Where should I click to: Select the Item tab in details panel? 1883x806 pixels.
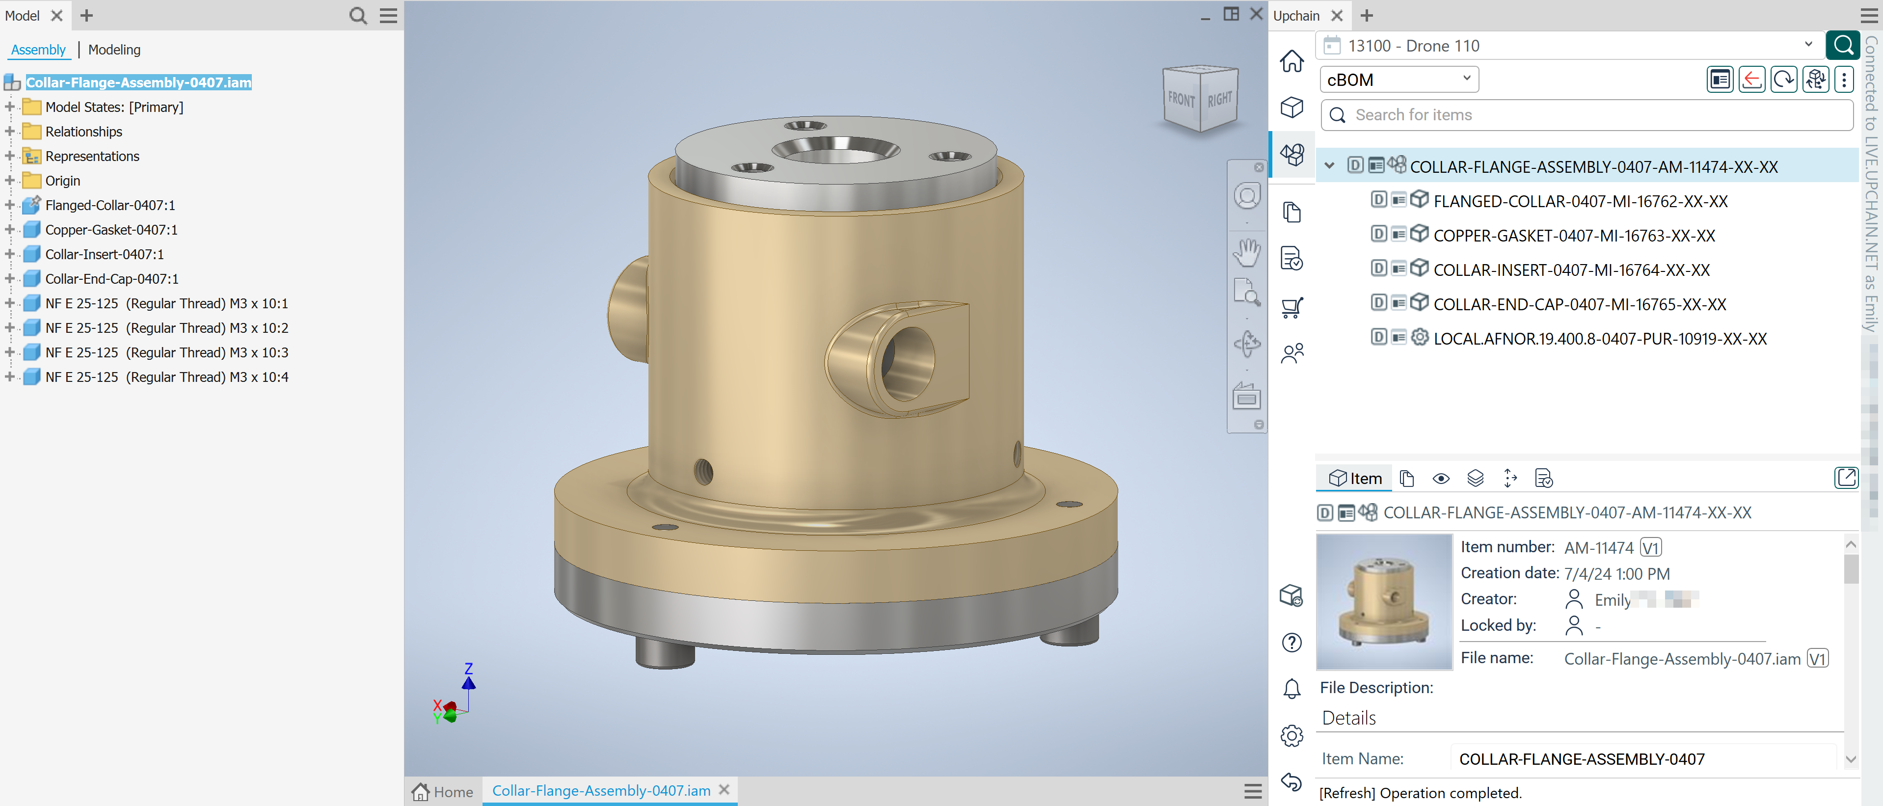tap(1354, 479)
